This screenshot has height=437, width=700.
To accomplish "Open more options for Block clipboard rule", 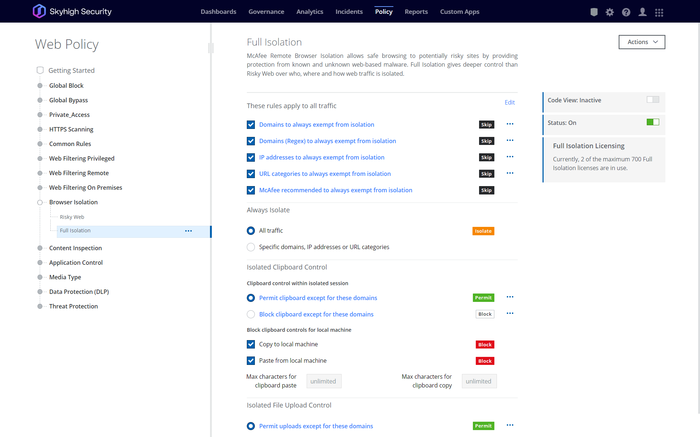I will point(510,314).
